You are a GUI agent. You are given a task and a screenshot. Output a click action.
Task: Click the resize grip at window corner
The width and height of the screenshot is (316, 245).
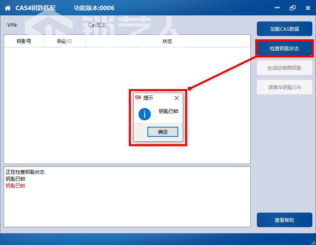pos(313,243)
